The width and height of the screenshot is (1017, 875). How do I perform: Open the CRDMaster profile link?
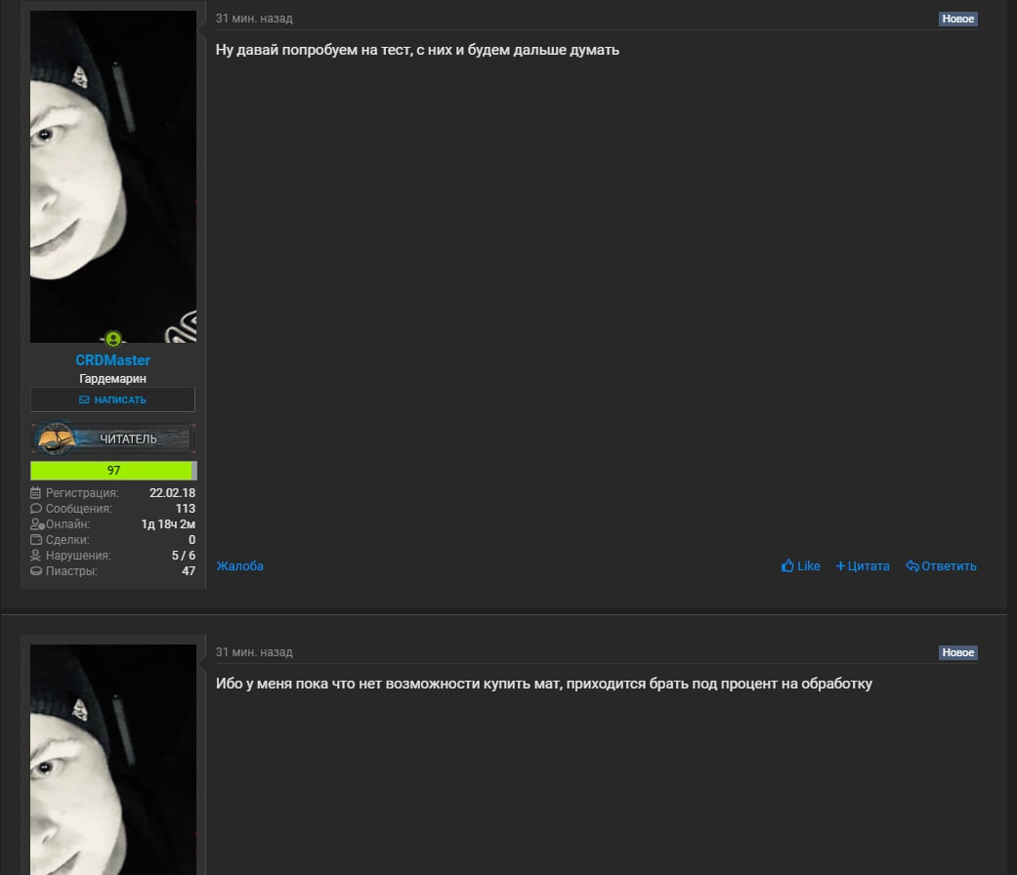tap(113, 360)
